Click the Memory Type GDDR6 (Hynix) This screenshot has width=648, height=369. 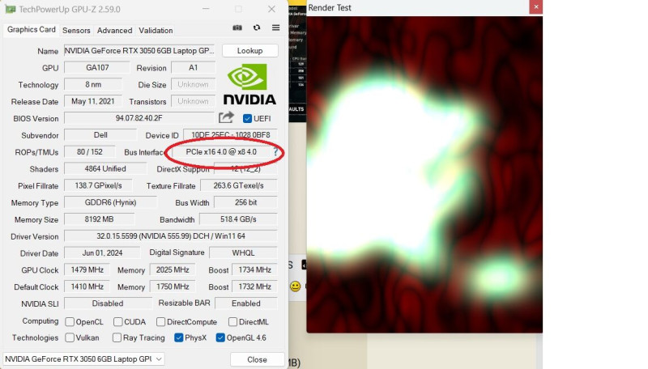[110, 202]
